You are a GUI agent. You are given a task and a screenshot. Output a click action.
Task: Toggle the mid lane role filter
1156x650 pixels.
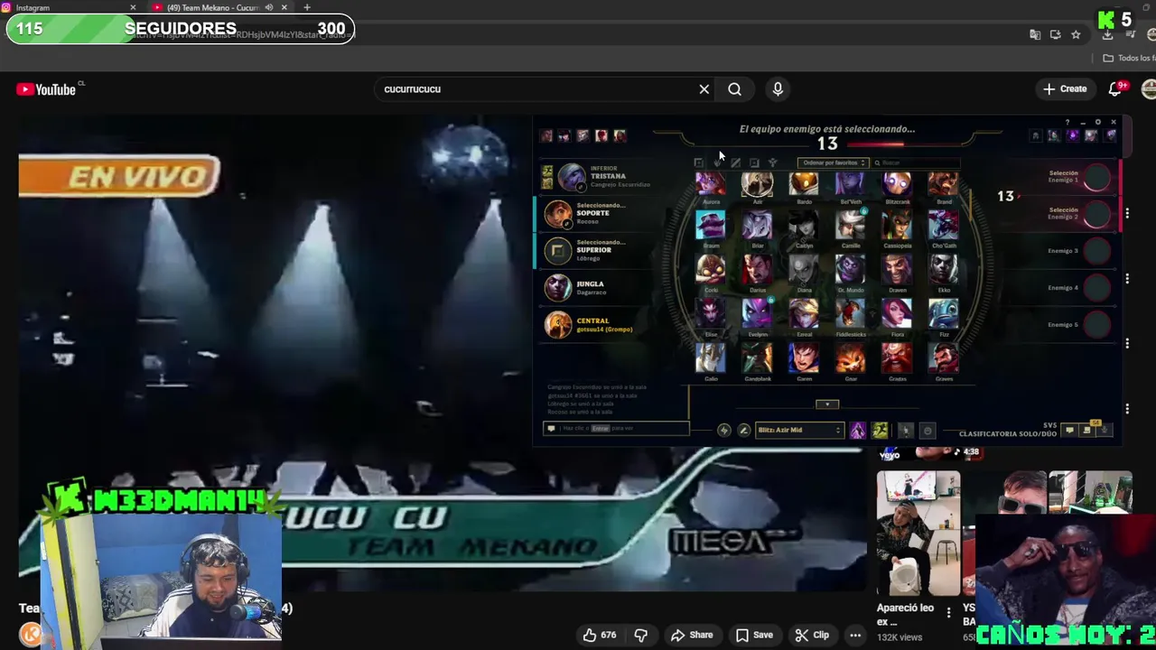[736, 162]
